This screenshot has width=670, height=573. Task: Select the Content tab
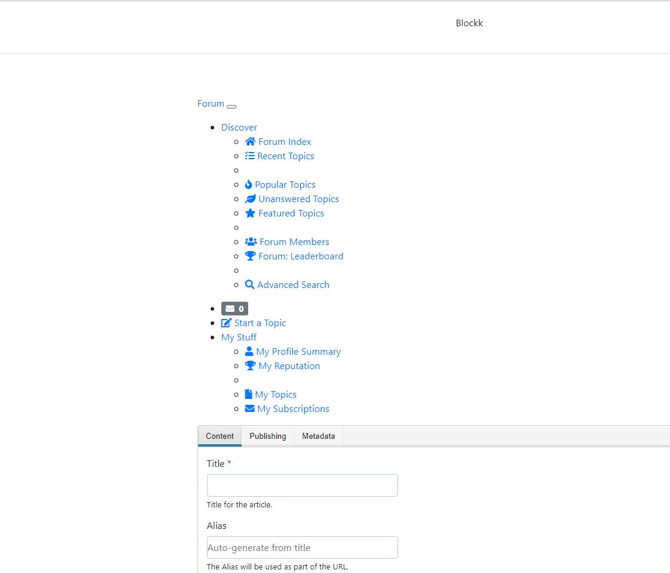(220, 436)
